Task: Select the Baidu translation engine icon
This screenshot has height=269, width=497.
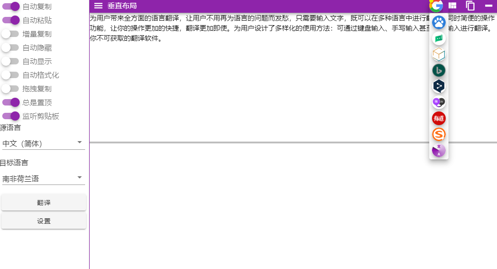Action: [x=438, y=22]
